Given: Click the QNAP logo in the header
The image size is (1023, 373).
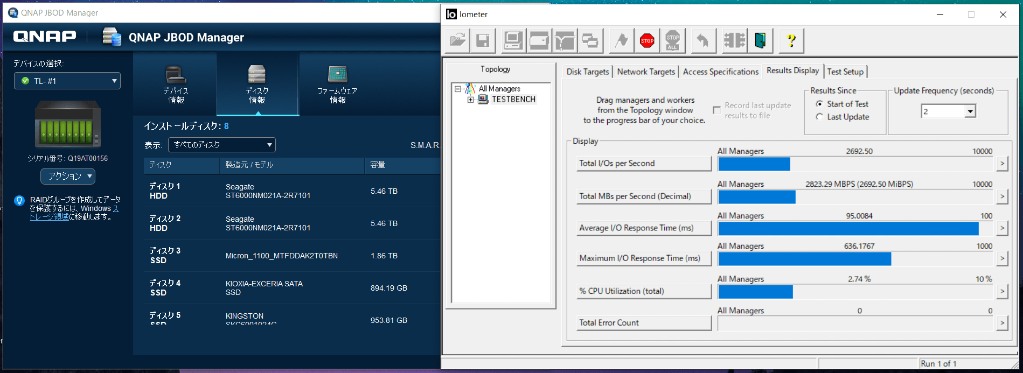Looking at the screenshot, I should coord(45,37).
